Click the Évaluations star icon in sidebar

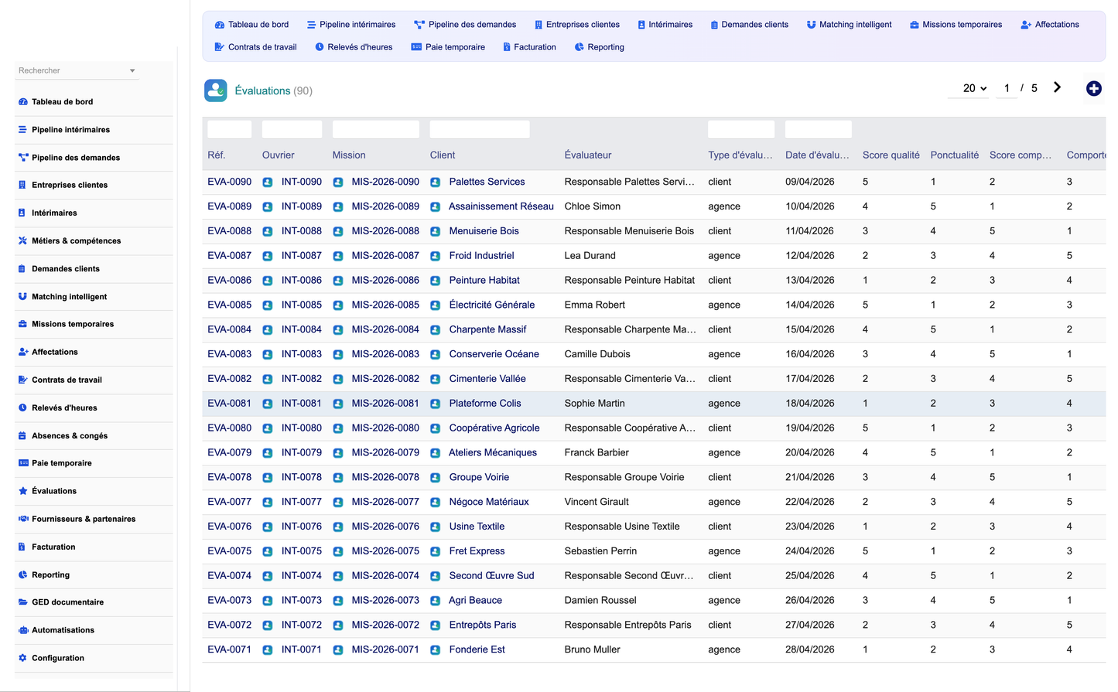(x=23, y=491)
